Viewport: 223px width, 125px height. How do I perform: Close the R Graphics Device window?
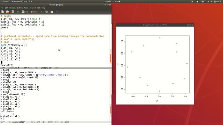(193, 25)
